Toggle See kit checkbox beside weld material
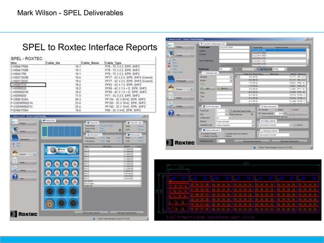The height and width of the screenshot is (243, 324). [x=295, y=125]
